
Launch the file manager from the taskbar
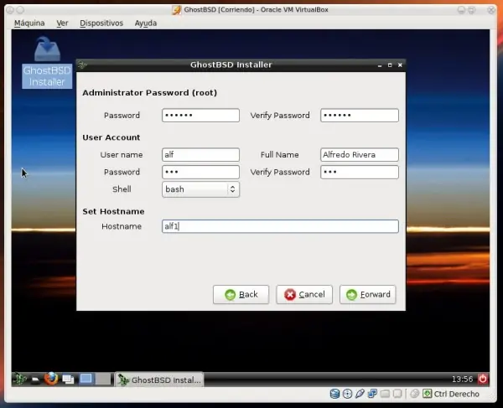click(x=35, y=380)
